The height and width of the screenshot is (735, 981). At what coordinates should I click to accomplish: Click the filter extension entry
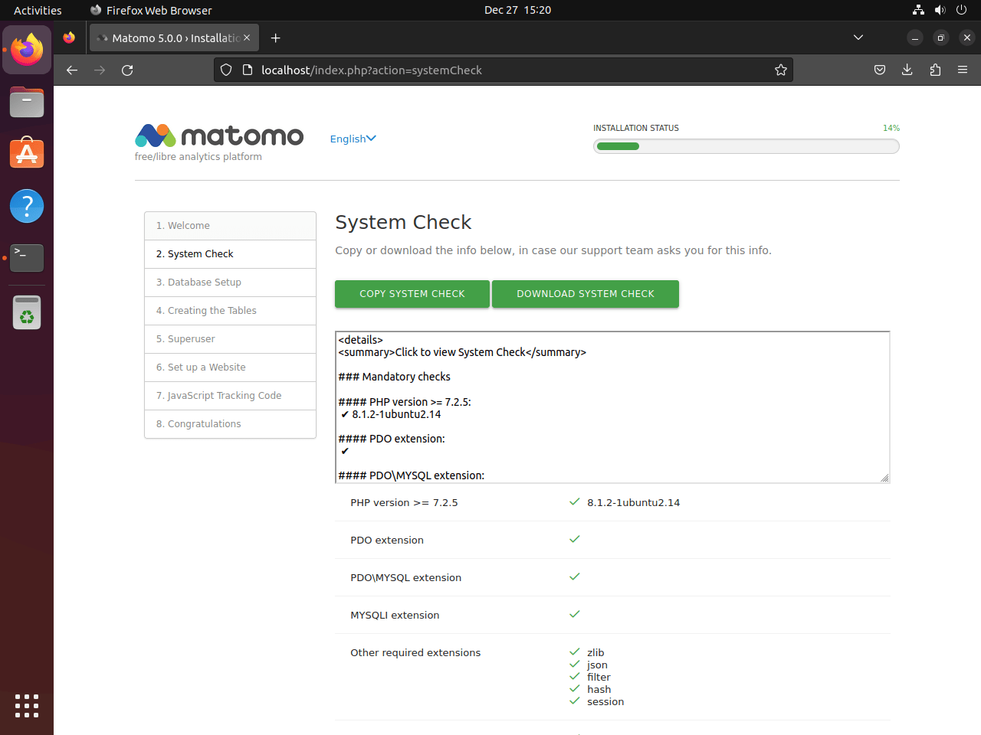599,678
